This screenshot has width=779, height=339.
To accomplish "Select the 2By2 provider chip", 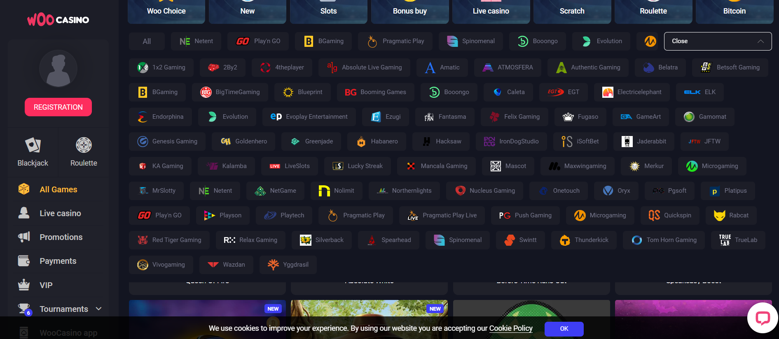I will pyautogui.click(x=222, y=67).
